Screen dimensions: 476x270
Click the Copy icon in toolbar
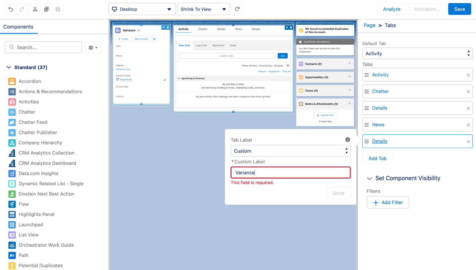46,9
